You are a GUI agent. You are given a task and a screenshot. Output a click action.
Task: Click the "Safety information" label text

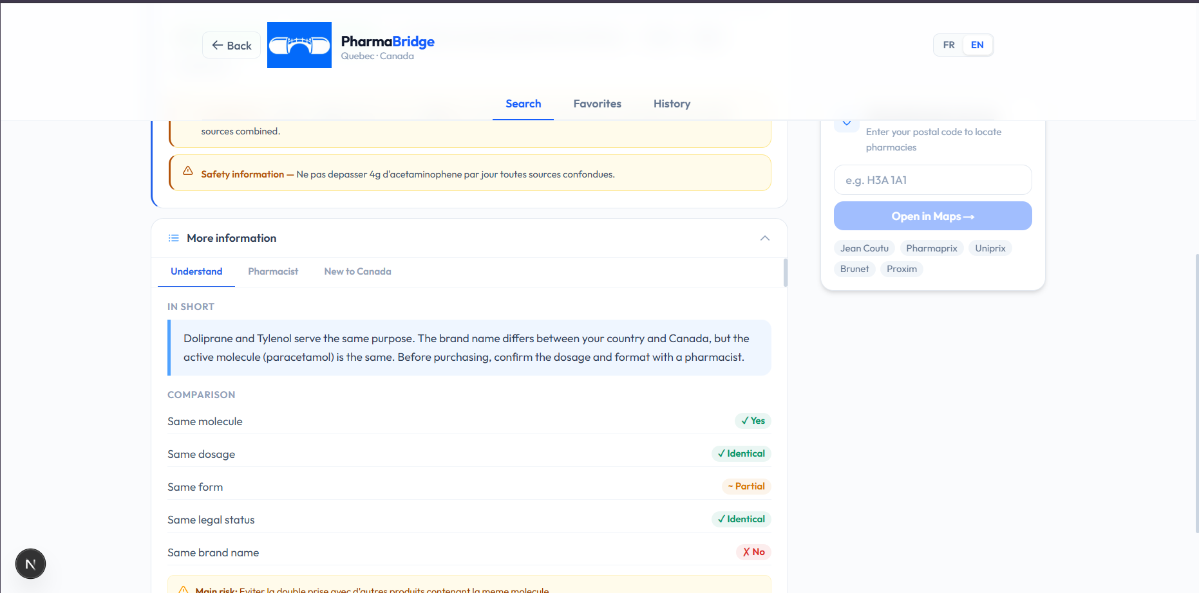coord(242,174)
